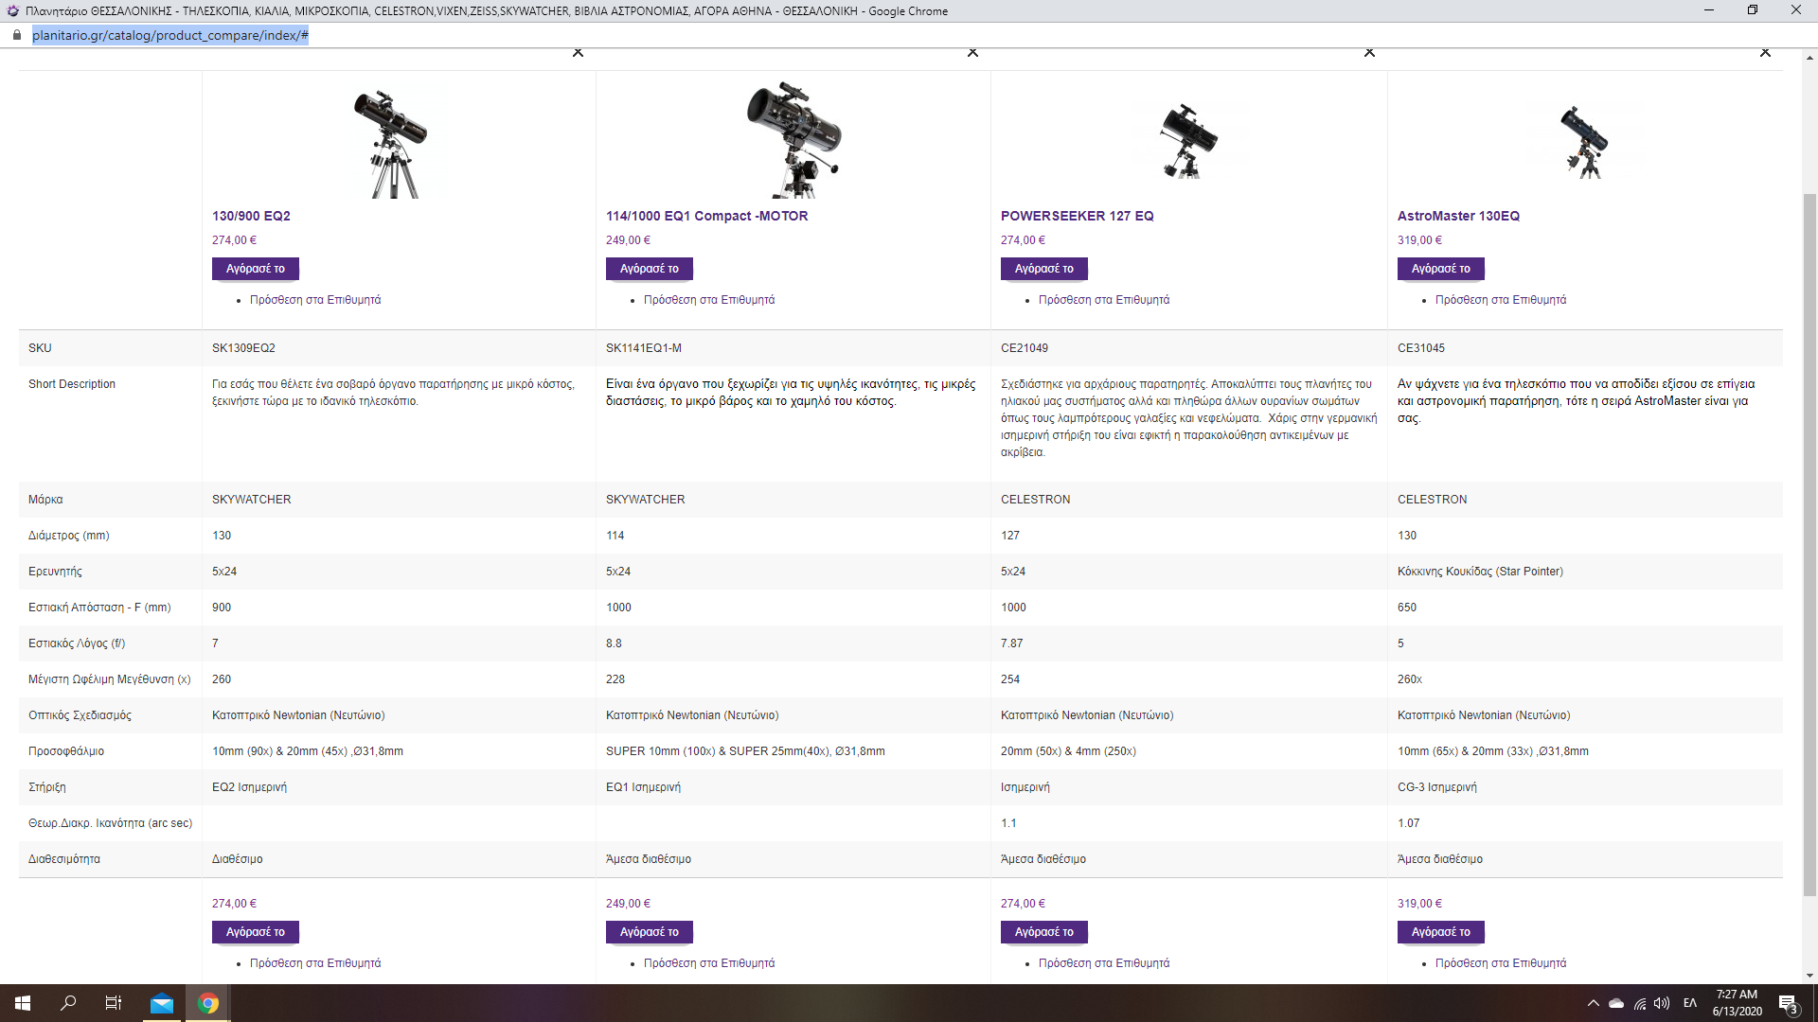Click the scrollbar down arrow
This screenshot has width=1818, height=1022.
(x=1809, y=976)
